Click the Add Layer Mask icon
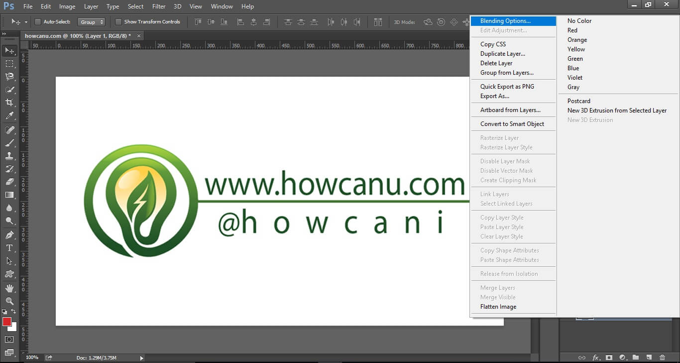The width and height of the screenshot is (680, 363). click(609, 358)
